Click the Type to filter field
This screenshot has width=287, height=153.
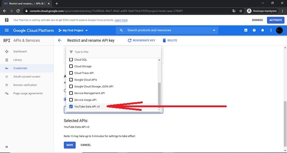click(x=111, y=52)
